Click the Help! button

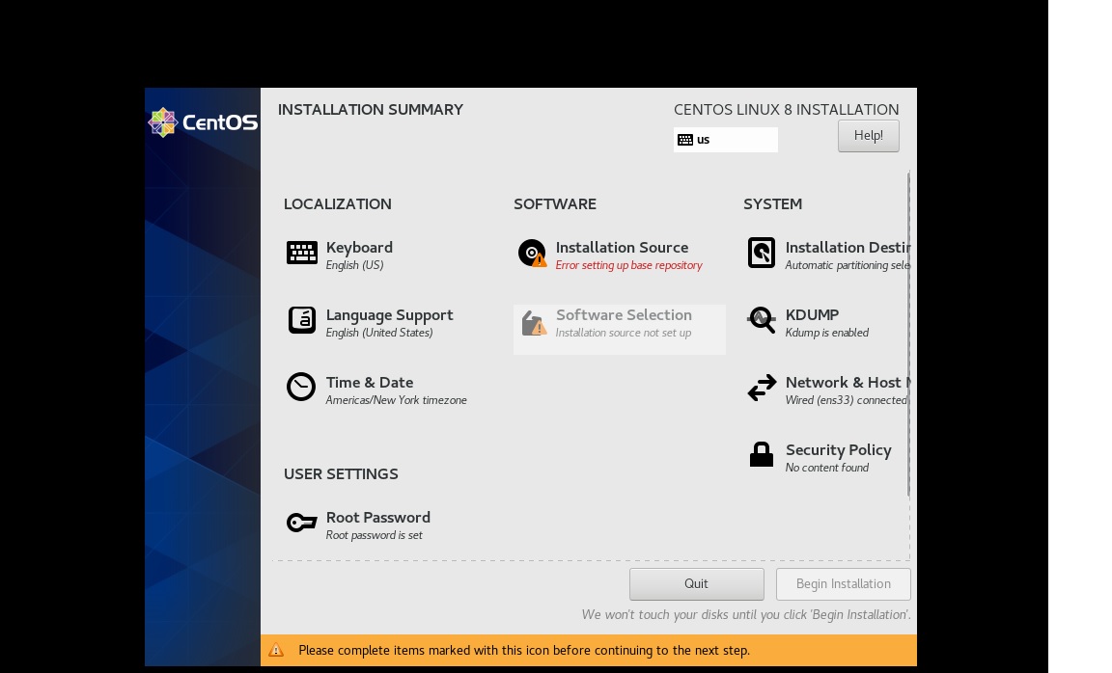[x=868, y=135]
